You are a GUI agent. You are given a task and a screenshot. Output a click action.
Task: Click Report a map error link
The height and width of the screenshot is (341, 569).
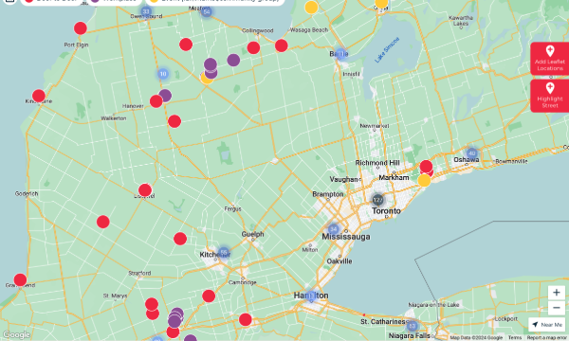point(547,337)
